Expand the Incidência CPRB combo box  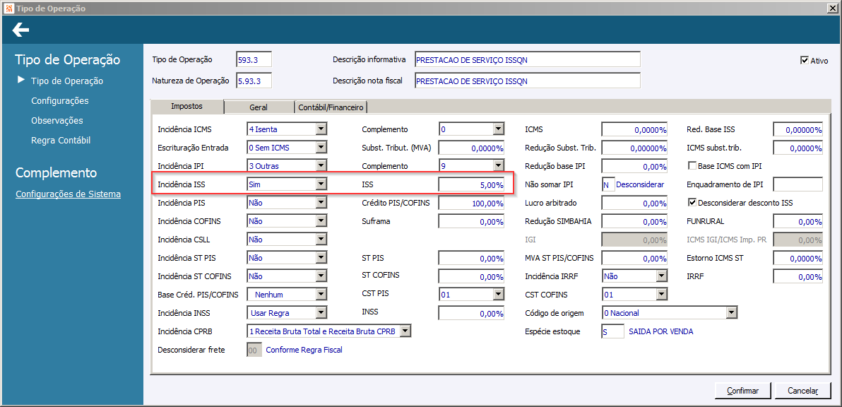point(405,331)
